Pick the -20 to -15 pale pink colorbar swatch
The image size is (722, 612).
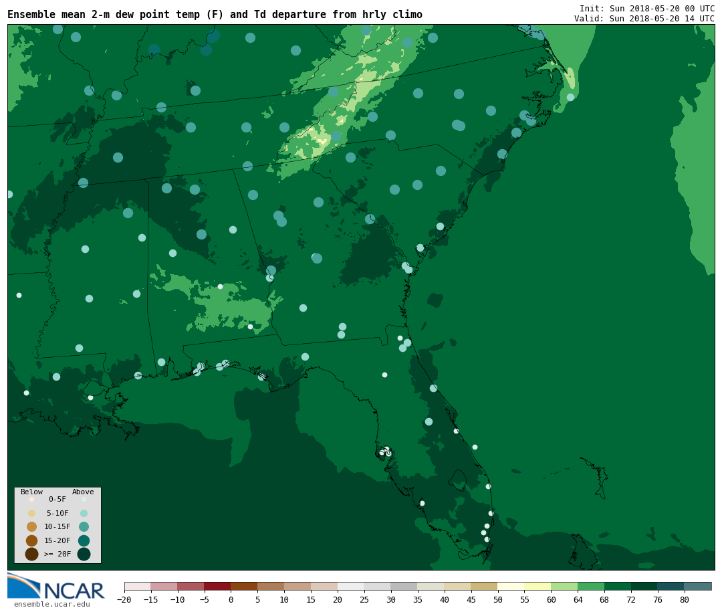(138, 586)
